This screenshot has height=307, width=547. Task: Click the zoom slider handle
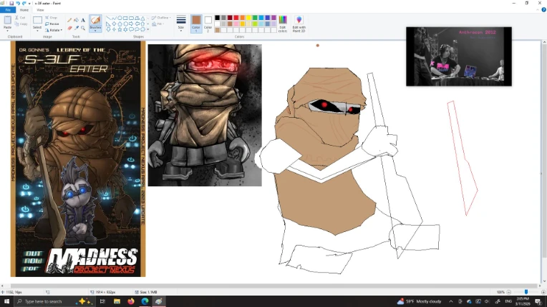coord(526,292)
